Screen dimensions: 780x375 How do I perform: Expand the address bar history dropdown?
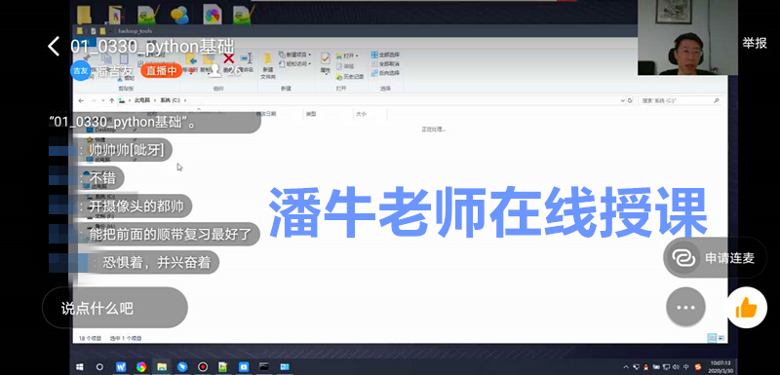click(623, 100)
